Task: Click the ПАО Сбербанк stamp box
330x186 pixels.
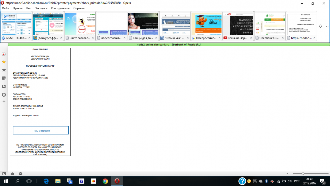Action: 41,130
